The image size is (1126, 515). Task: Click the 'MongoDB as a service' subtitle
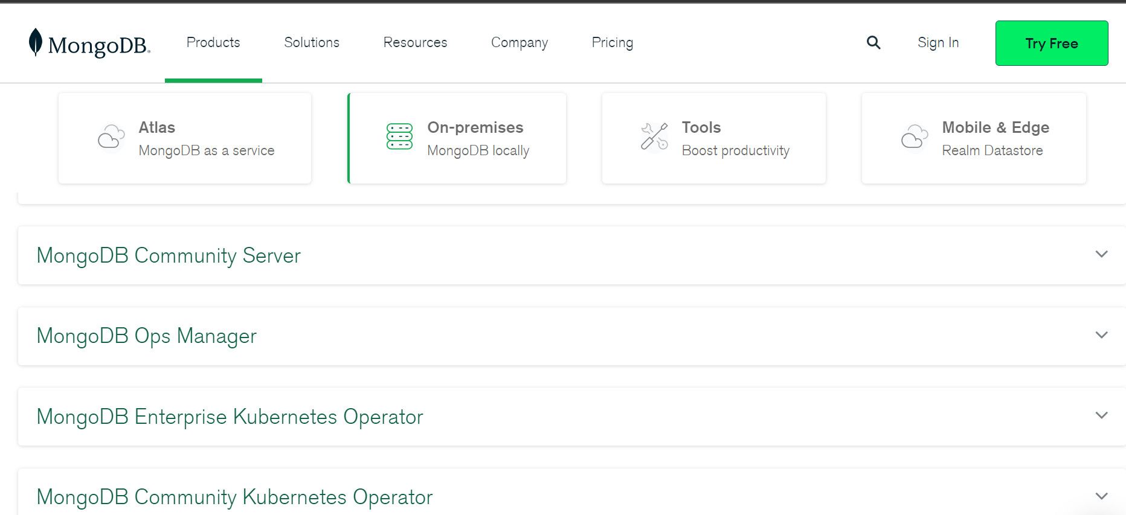click(x=207, y=150)
